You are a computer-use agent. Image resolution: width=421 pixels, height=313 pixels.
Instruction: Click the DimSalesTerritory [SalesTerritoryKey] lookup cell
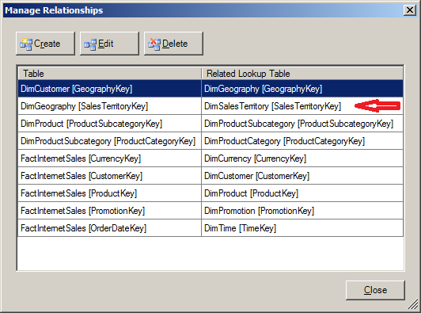302,106
